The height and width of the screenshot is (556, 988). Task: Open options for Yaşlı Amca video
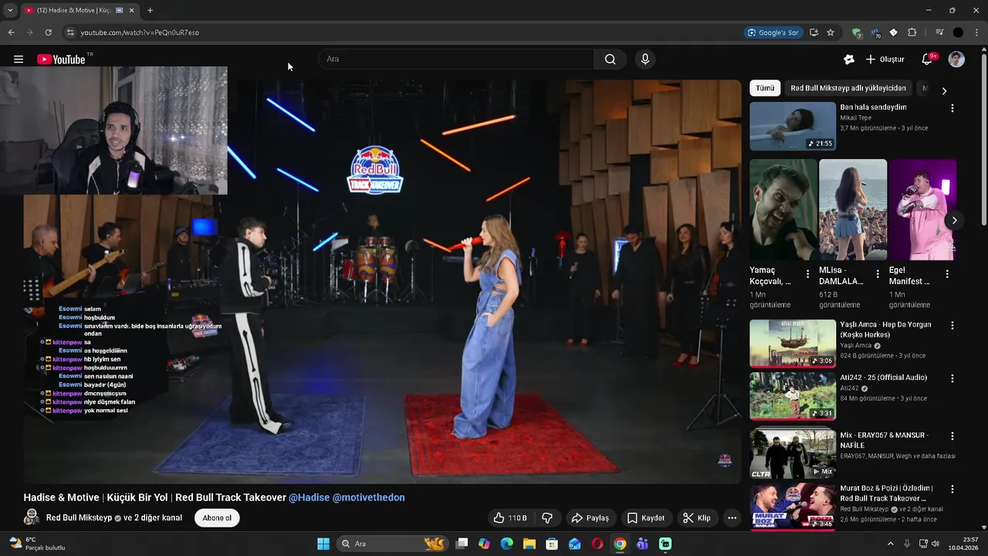pos(952,327)
